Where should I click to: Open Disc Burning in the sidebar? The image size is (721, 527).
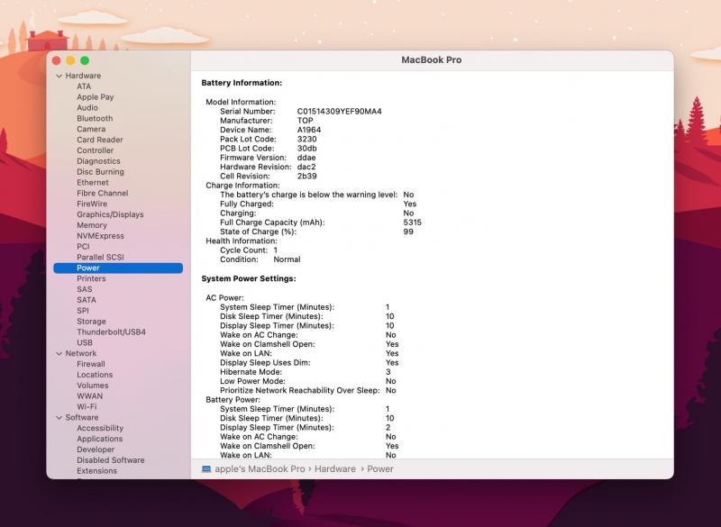(x=100, y=172)
